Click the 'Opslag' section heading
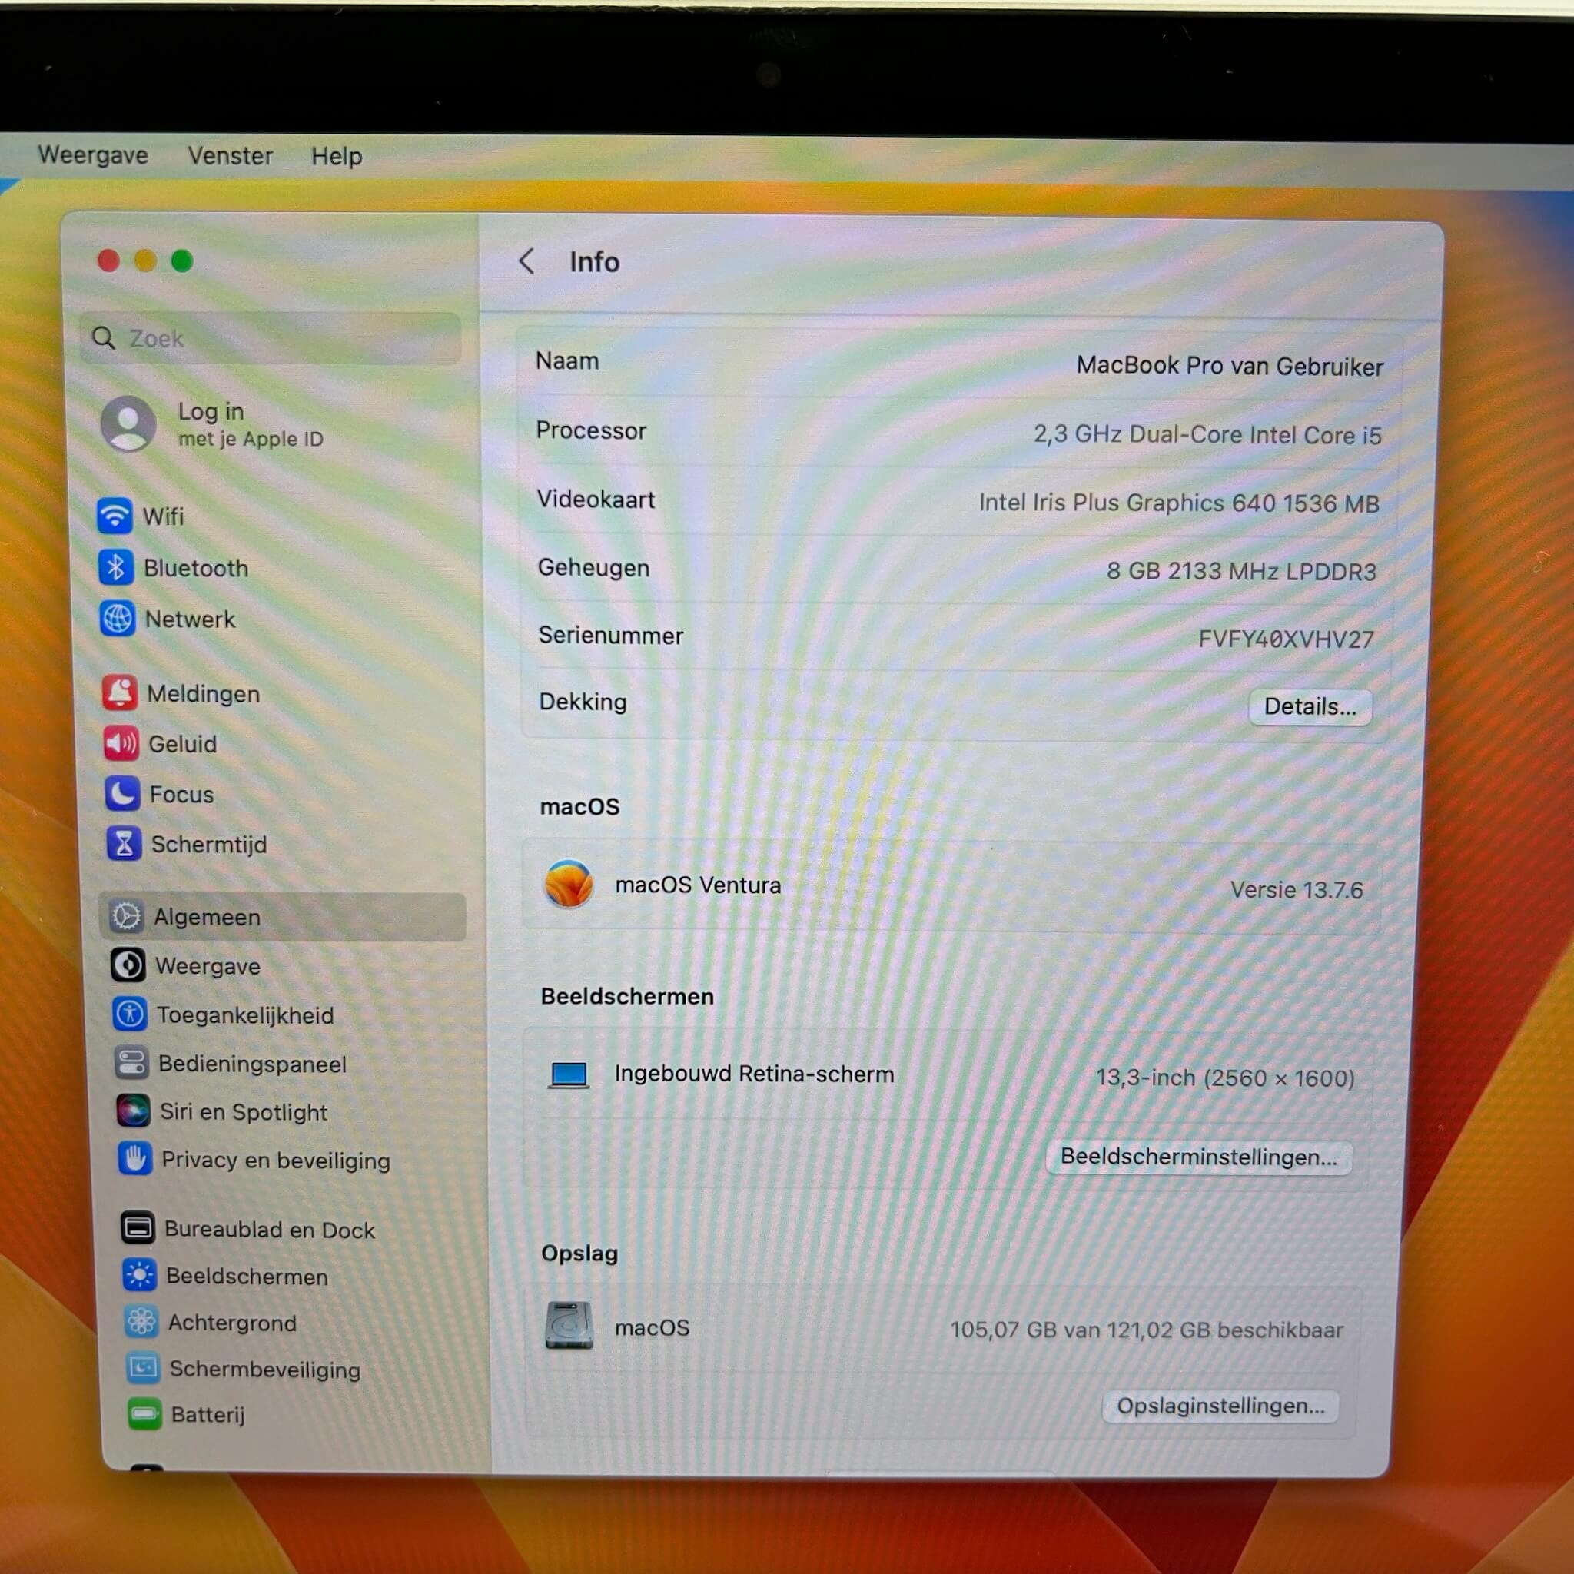Image resolution: width=1574 pixels, height=1574 pixels. (579, 1253)
